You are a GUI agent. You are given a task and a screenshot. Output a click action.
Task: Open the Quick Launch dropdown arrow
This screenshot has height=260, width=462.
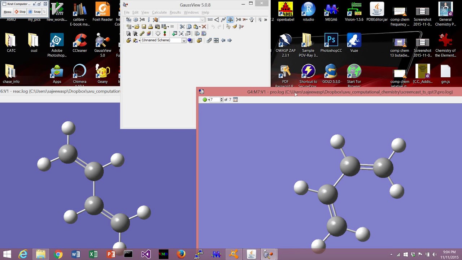(x=139, y=40)
